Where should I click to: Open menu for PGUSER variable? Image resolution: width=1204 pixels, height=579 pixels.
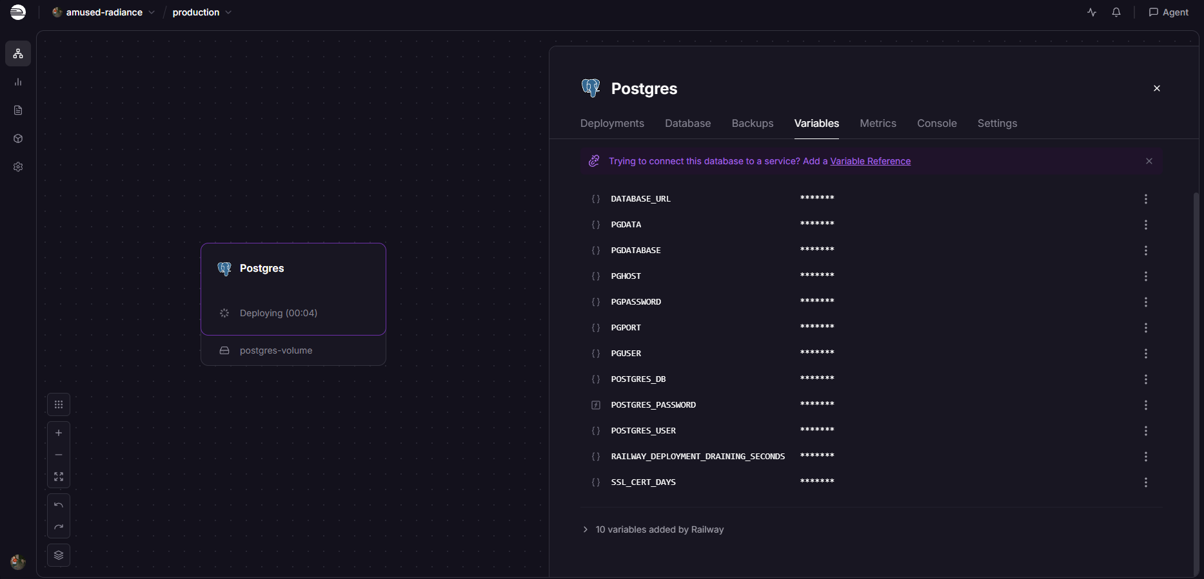[x=1146, y=354]
